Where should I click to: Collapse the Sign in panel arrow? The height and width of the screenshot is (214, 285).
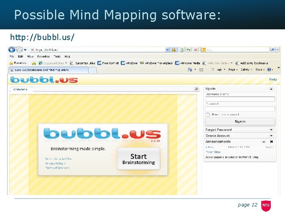pyautogui.click(x=271, y=89)
